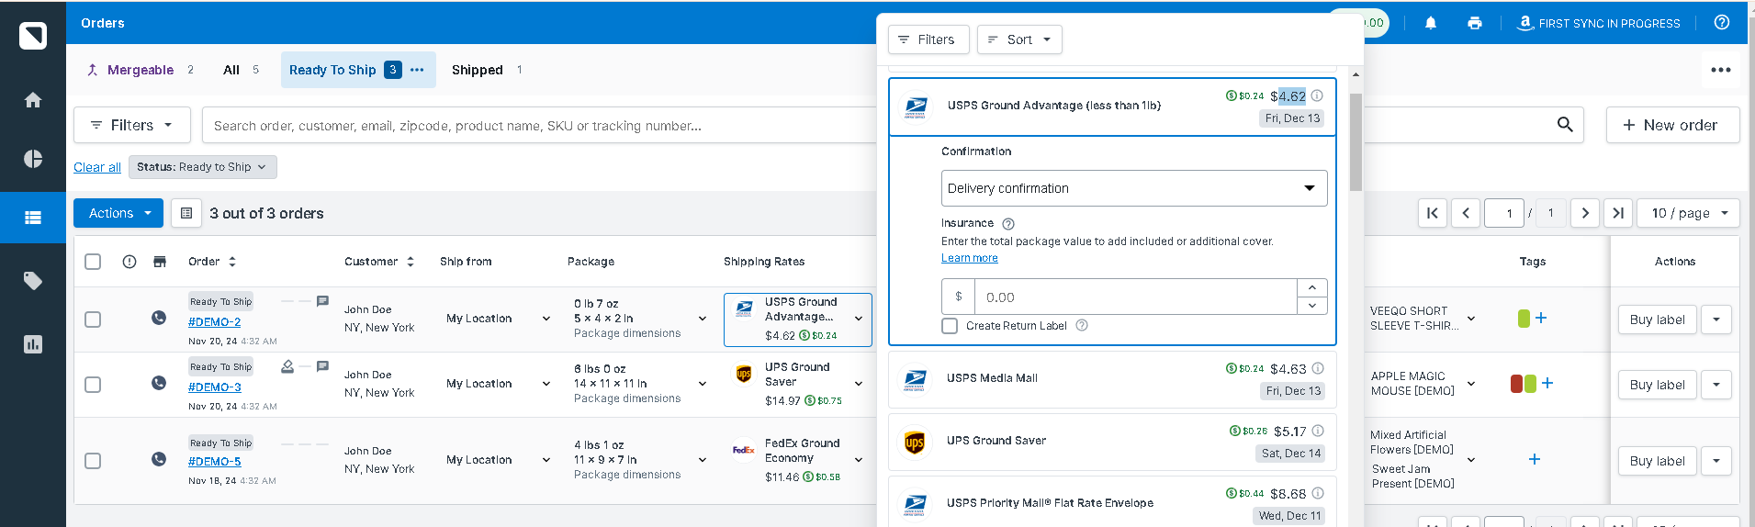This screenshot has height=527, width=1755.
Task: Click the info icon next to $4.63 rate
Action: [x=1318, y=368]
